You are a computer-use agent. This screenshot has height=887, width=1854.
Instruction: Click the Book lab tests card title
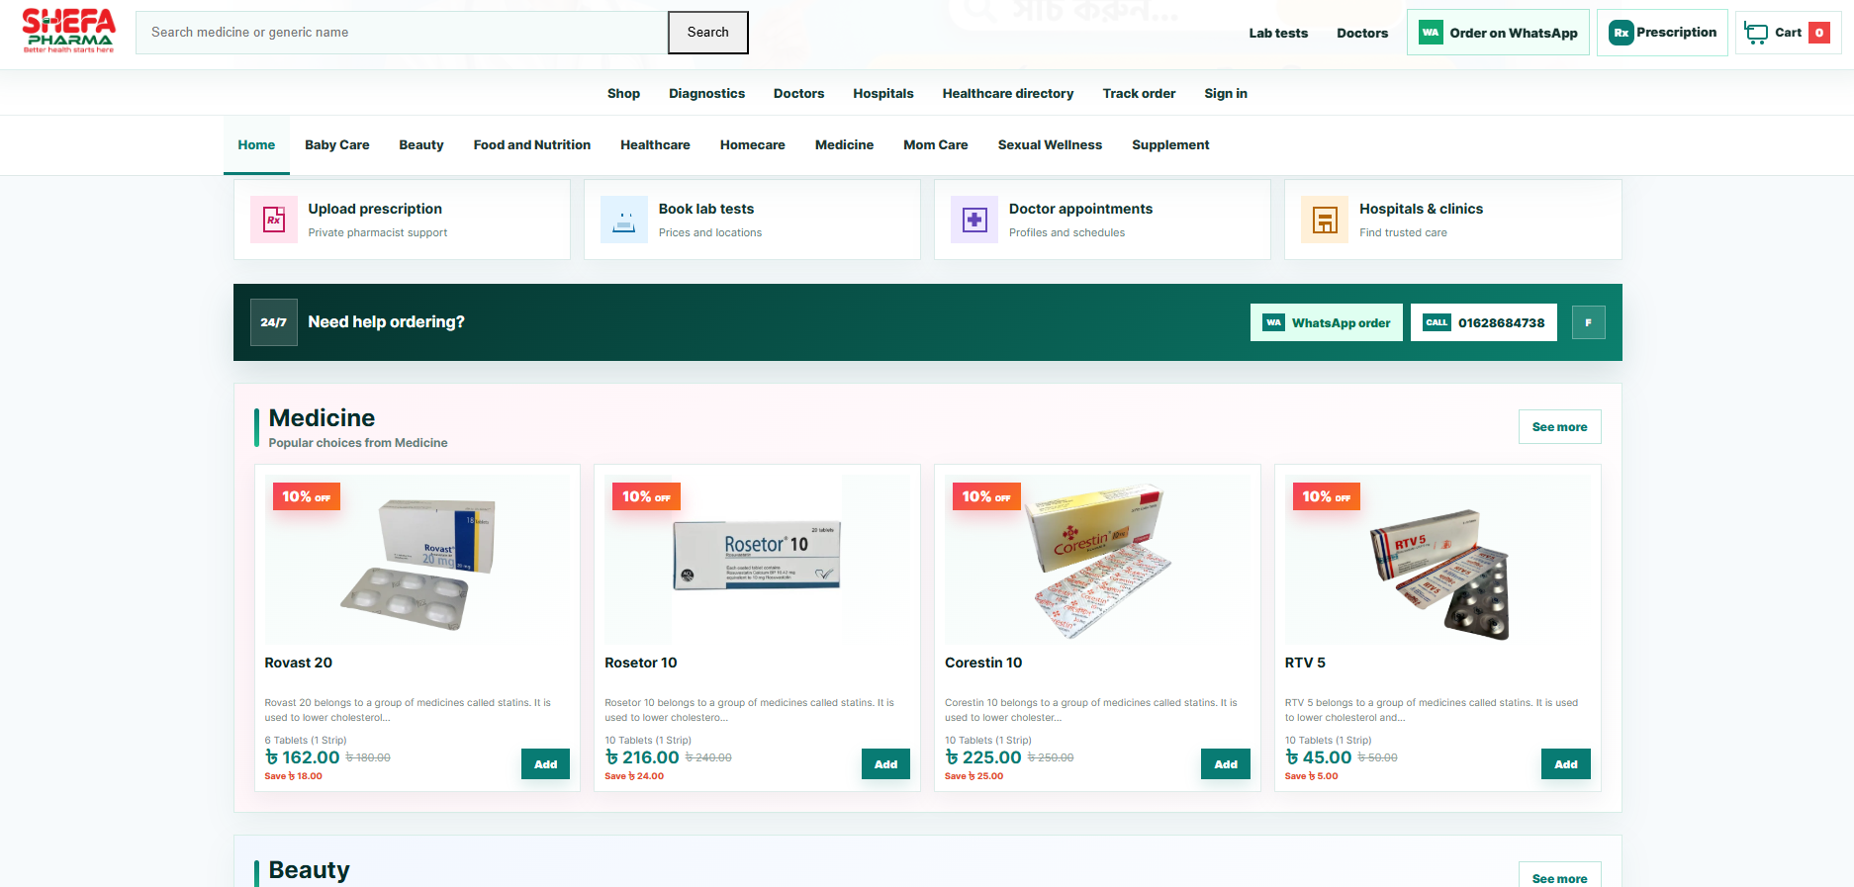706,209
